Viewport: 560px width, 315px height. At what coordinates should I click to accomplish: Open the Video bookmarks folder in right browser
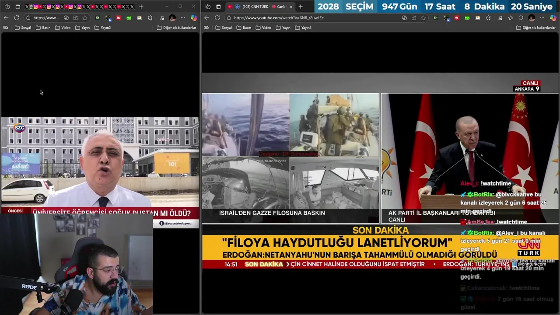pos(263,28)
